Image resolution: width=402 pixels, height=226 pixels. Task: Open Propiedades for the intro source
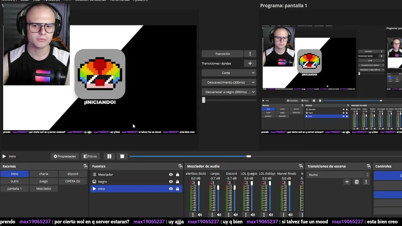click(x=65, y=156)
